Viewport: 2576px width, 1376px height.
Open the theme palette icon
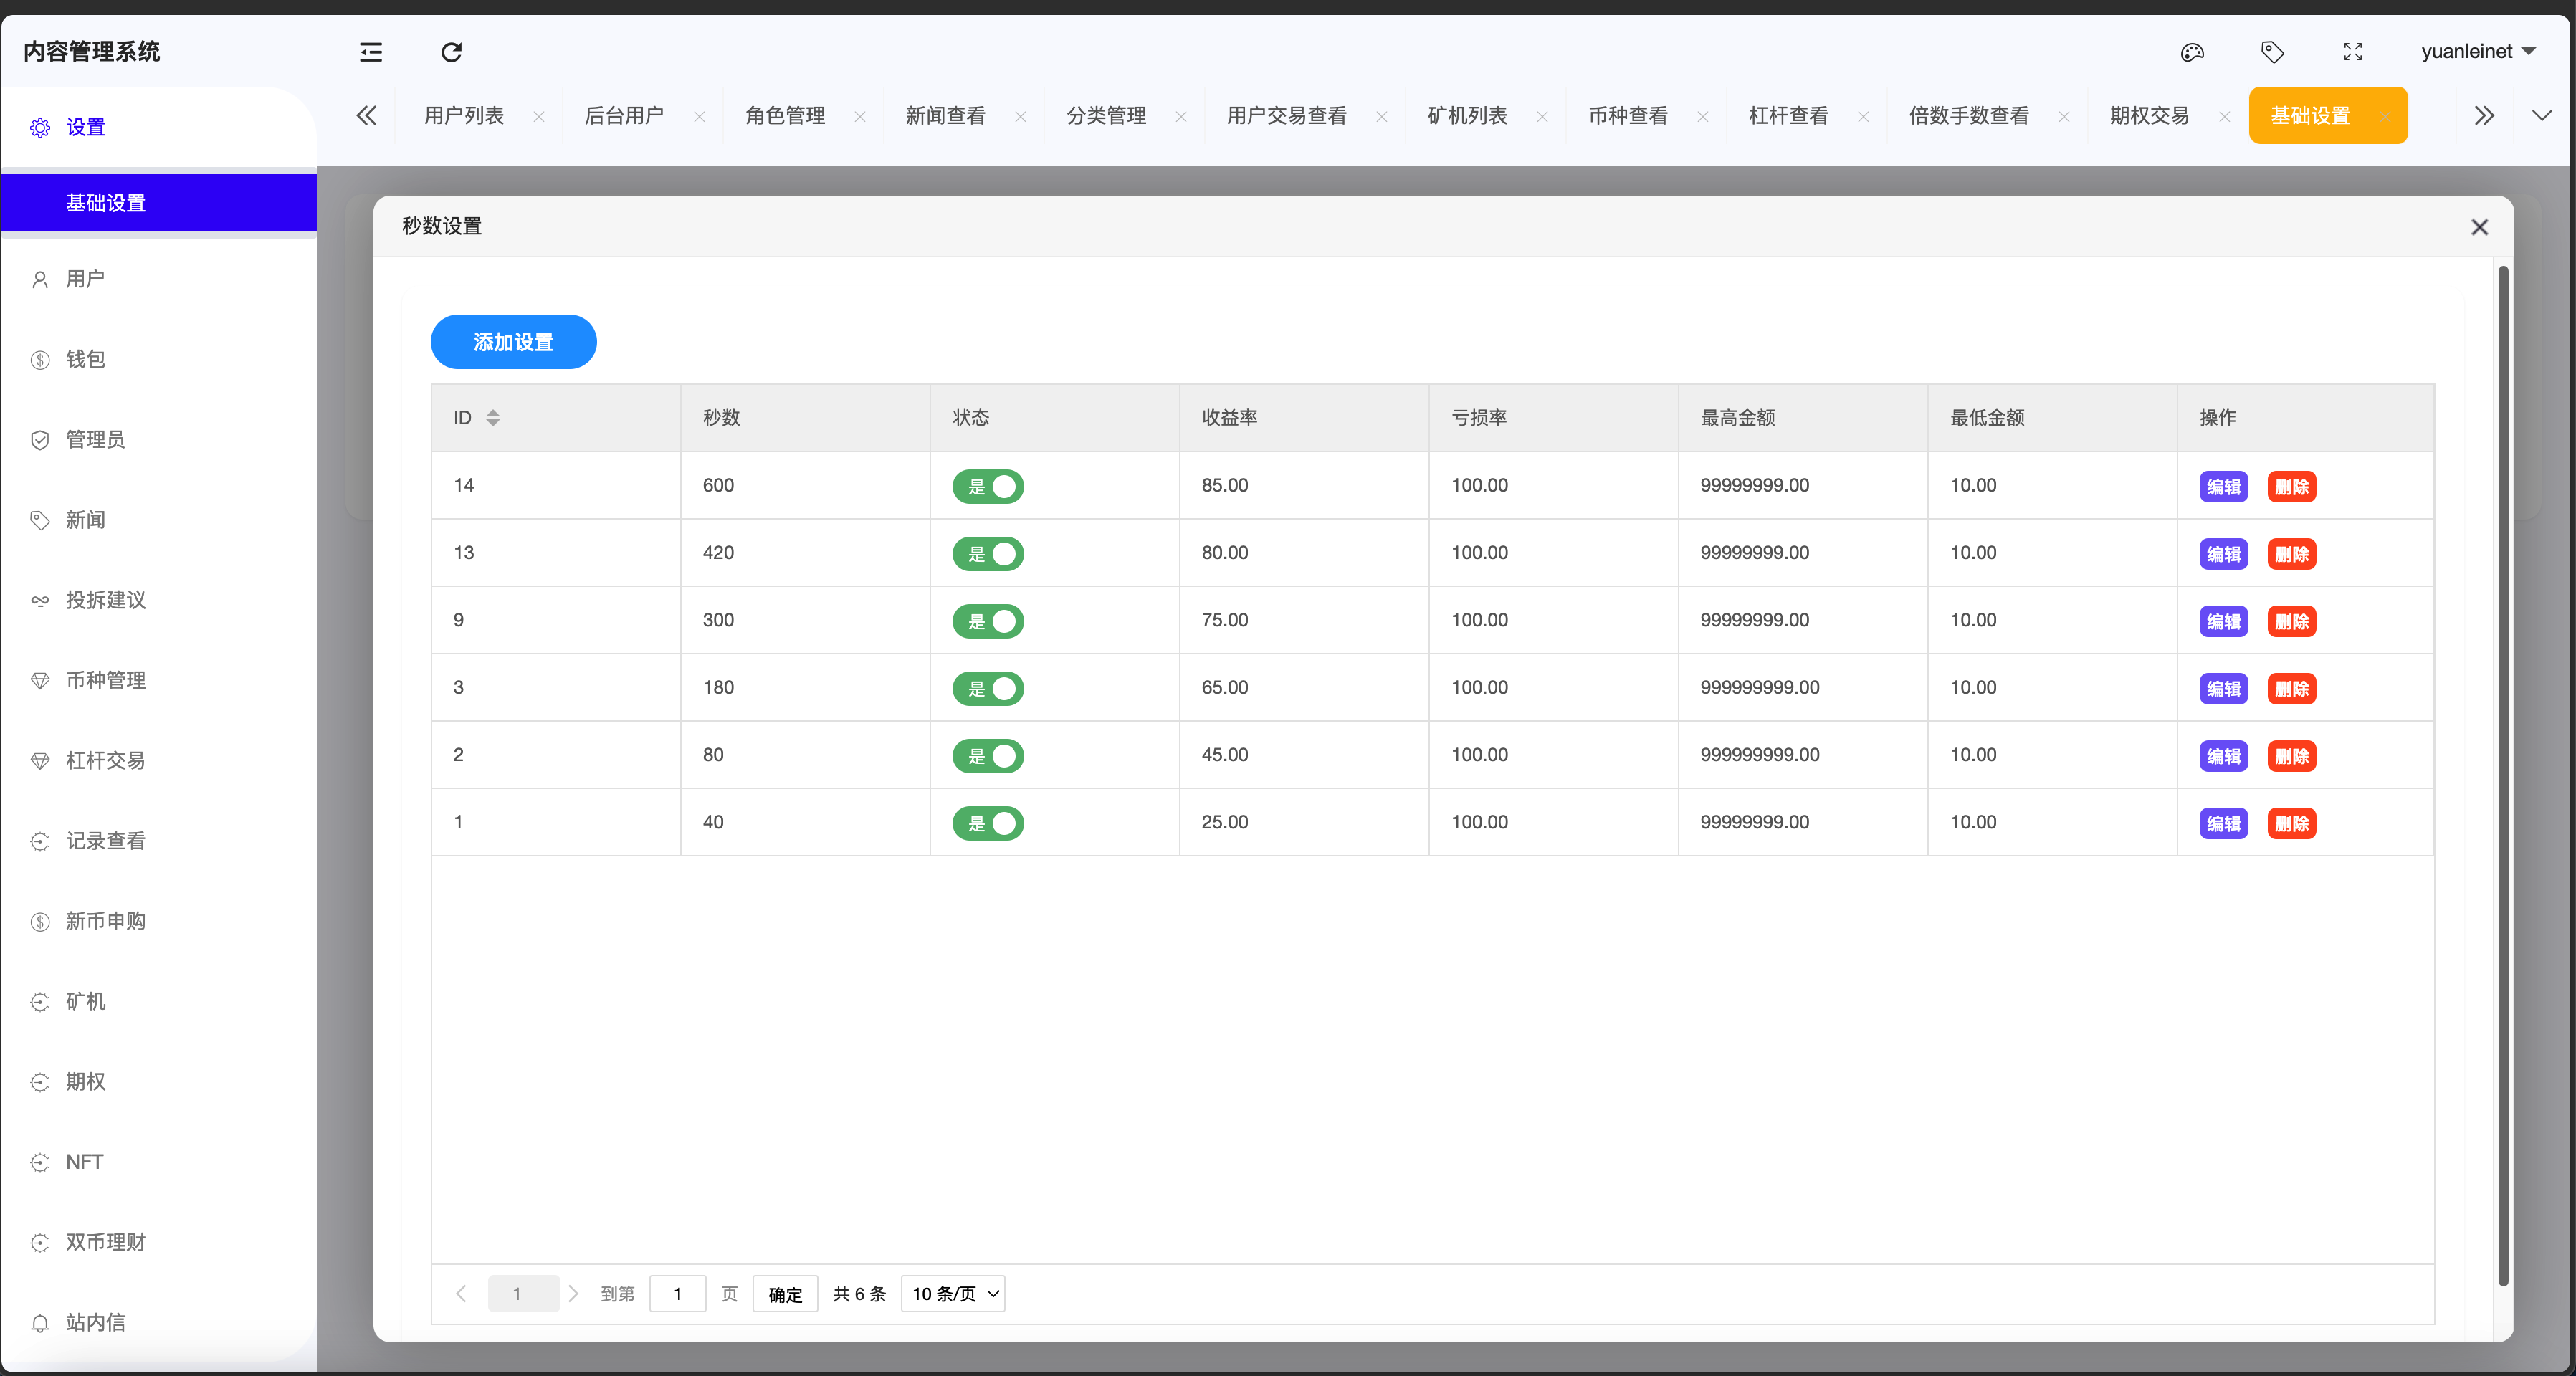click(2192, 52)
